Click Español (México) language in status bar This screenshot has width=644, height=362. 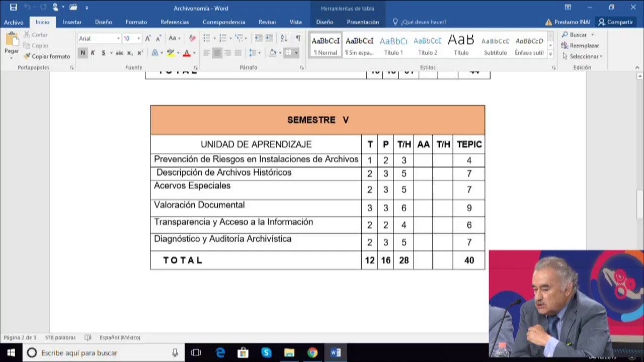pos(120,337)
